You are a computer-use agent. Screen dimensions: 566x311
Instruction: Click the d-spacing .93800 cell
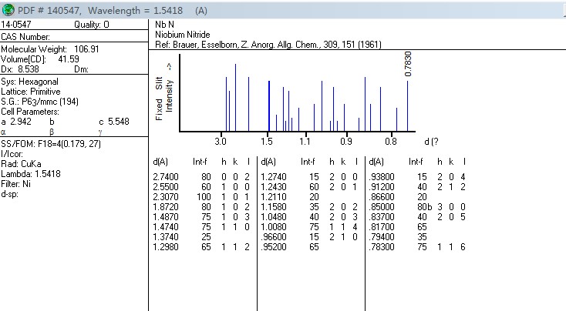pos(382,177)
